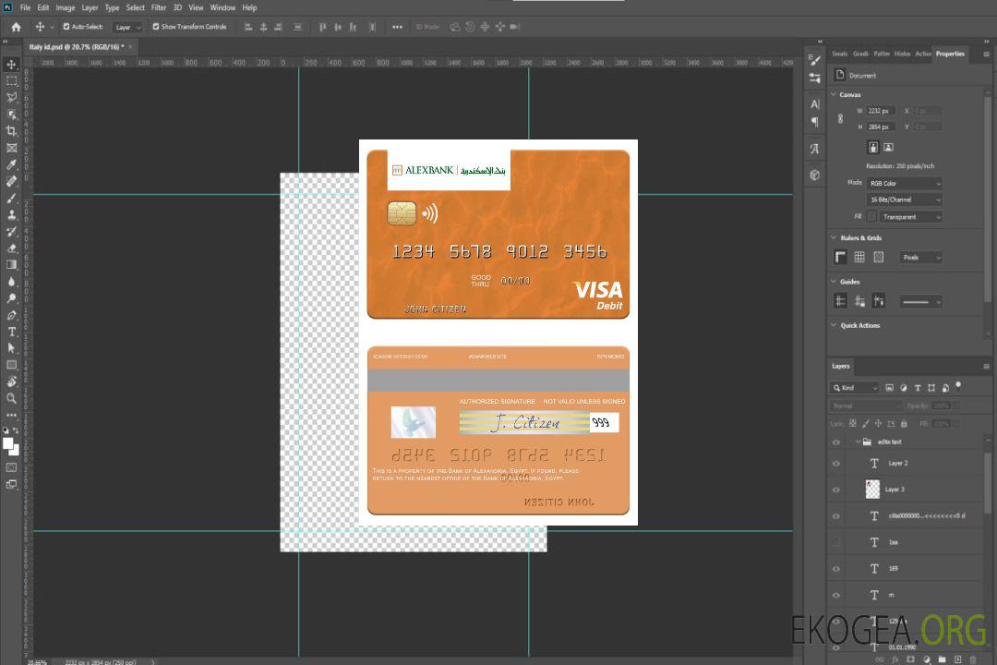Viewport: 997px width, 665px height.
Task: Open the Auto-Select Layer dropdown
Action: tap(127, 27)
